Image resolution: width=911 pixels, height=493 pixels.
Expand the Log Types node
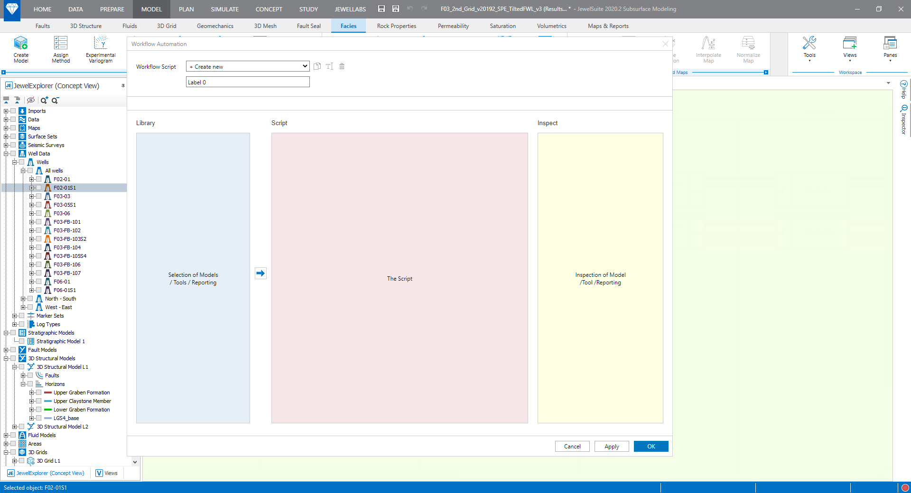(x=15, y=324)
